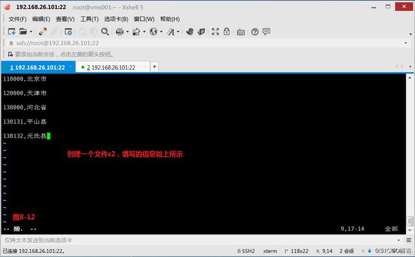Expand the Encoding globe dropdown arrow
Image resolution: width=415 pixels, height=257 pixels.
[x=161, y=32]
